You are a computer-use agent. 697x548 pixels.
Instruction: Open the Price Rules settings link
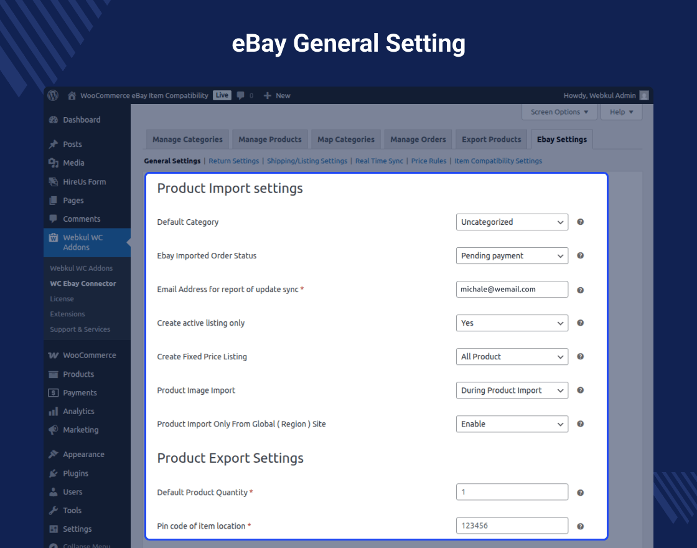click(x=429, y=161)
